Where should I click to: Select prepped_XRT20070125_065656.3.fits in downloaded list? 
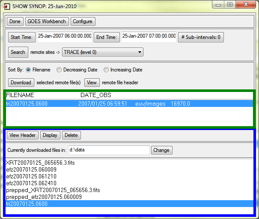[53, 190]
